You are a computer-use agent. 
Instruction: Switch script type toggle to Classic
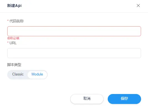(x=18, y=74)
